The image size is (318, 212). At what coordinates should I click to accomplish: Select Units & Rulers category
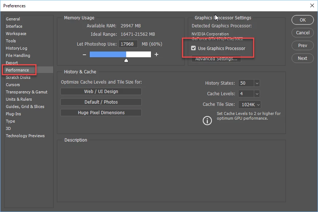19,99
